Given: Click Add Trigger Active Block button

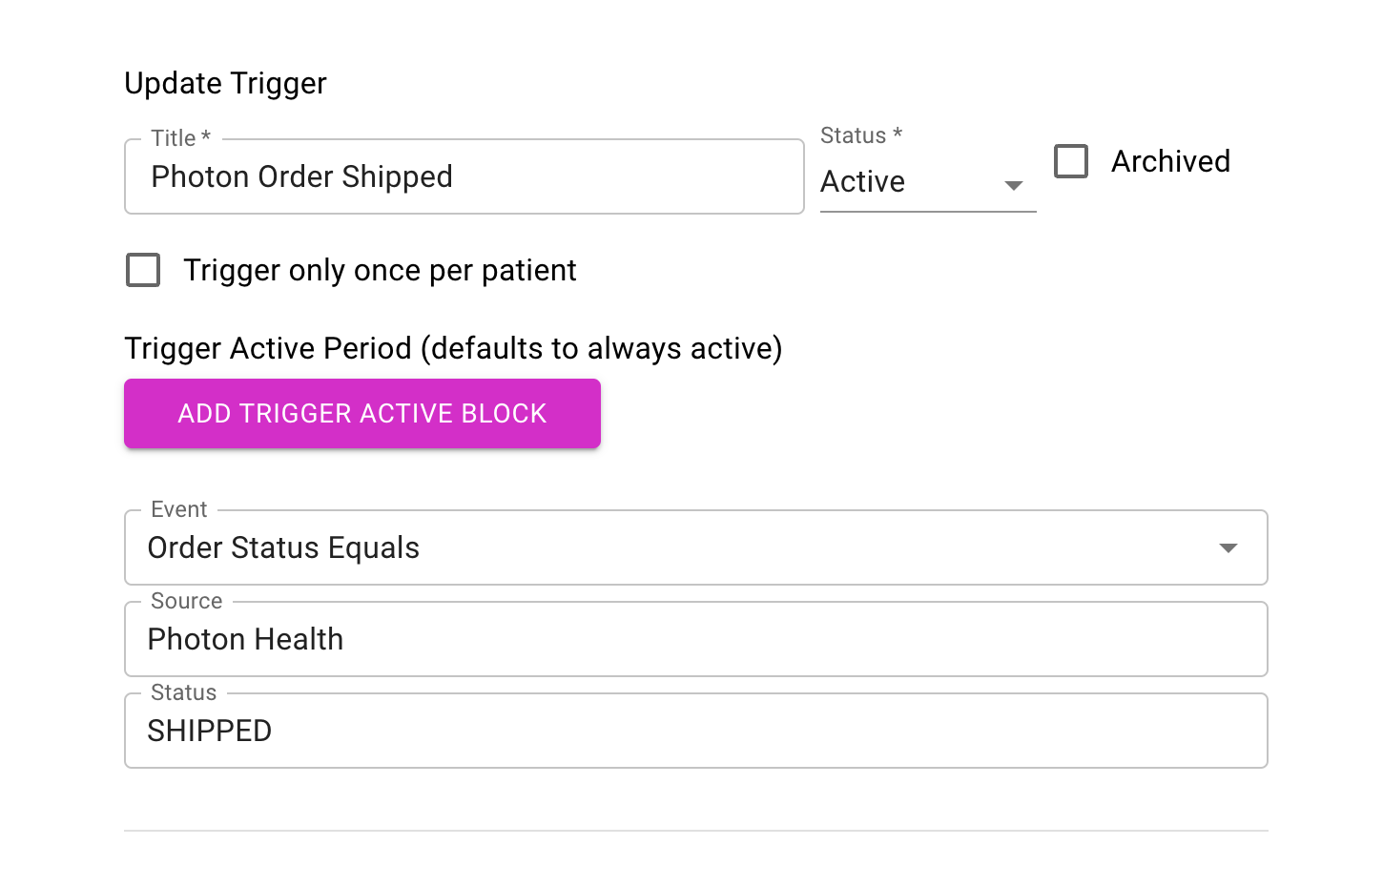Looking at the screenshot, I should (x=362, y=413).
